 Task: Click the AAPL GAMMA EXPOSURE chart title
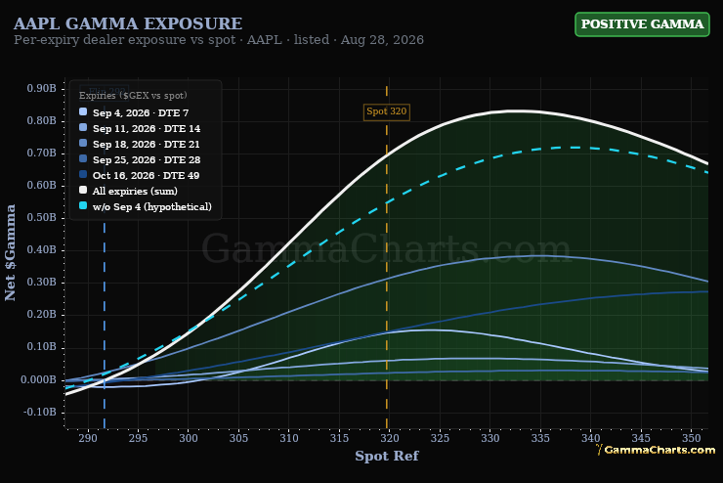coord(128,23)
